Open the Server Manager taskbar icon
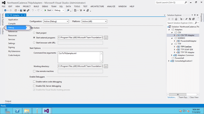The height and width of the screenshot is (114, 204). pyautogui.click(x=7, y=111)
